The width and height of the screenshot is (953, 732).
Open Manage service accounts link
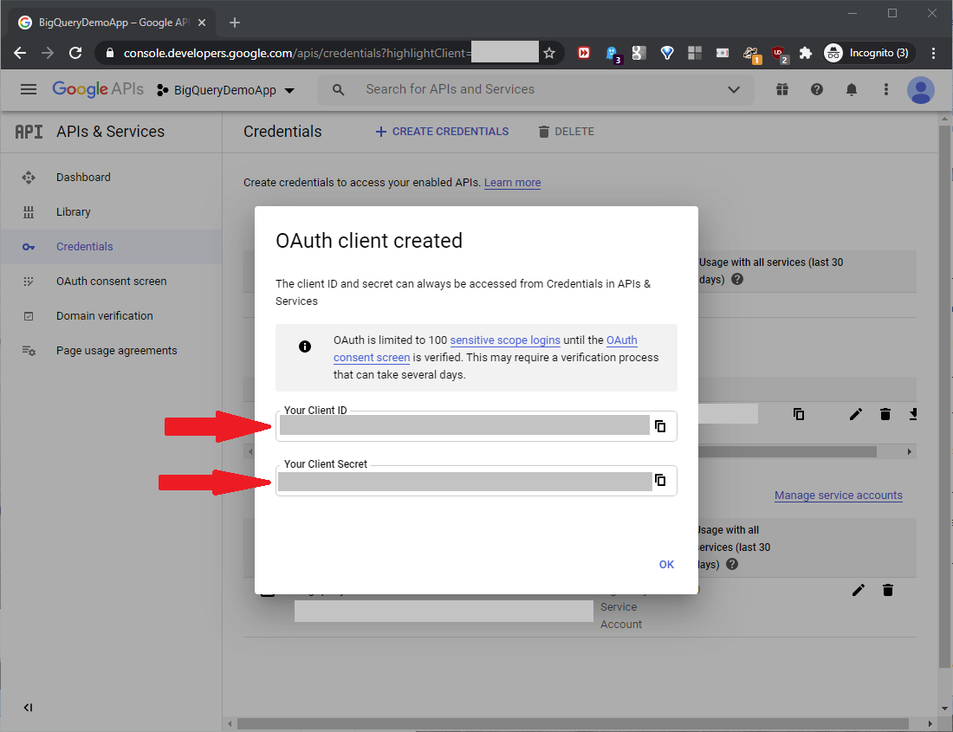(838, 496)
